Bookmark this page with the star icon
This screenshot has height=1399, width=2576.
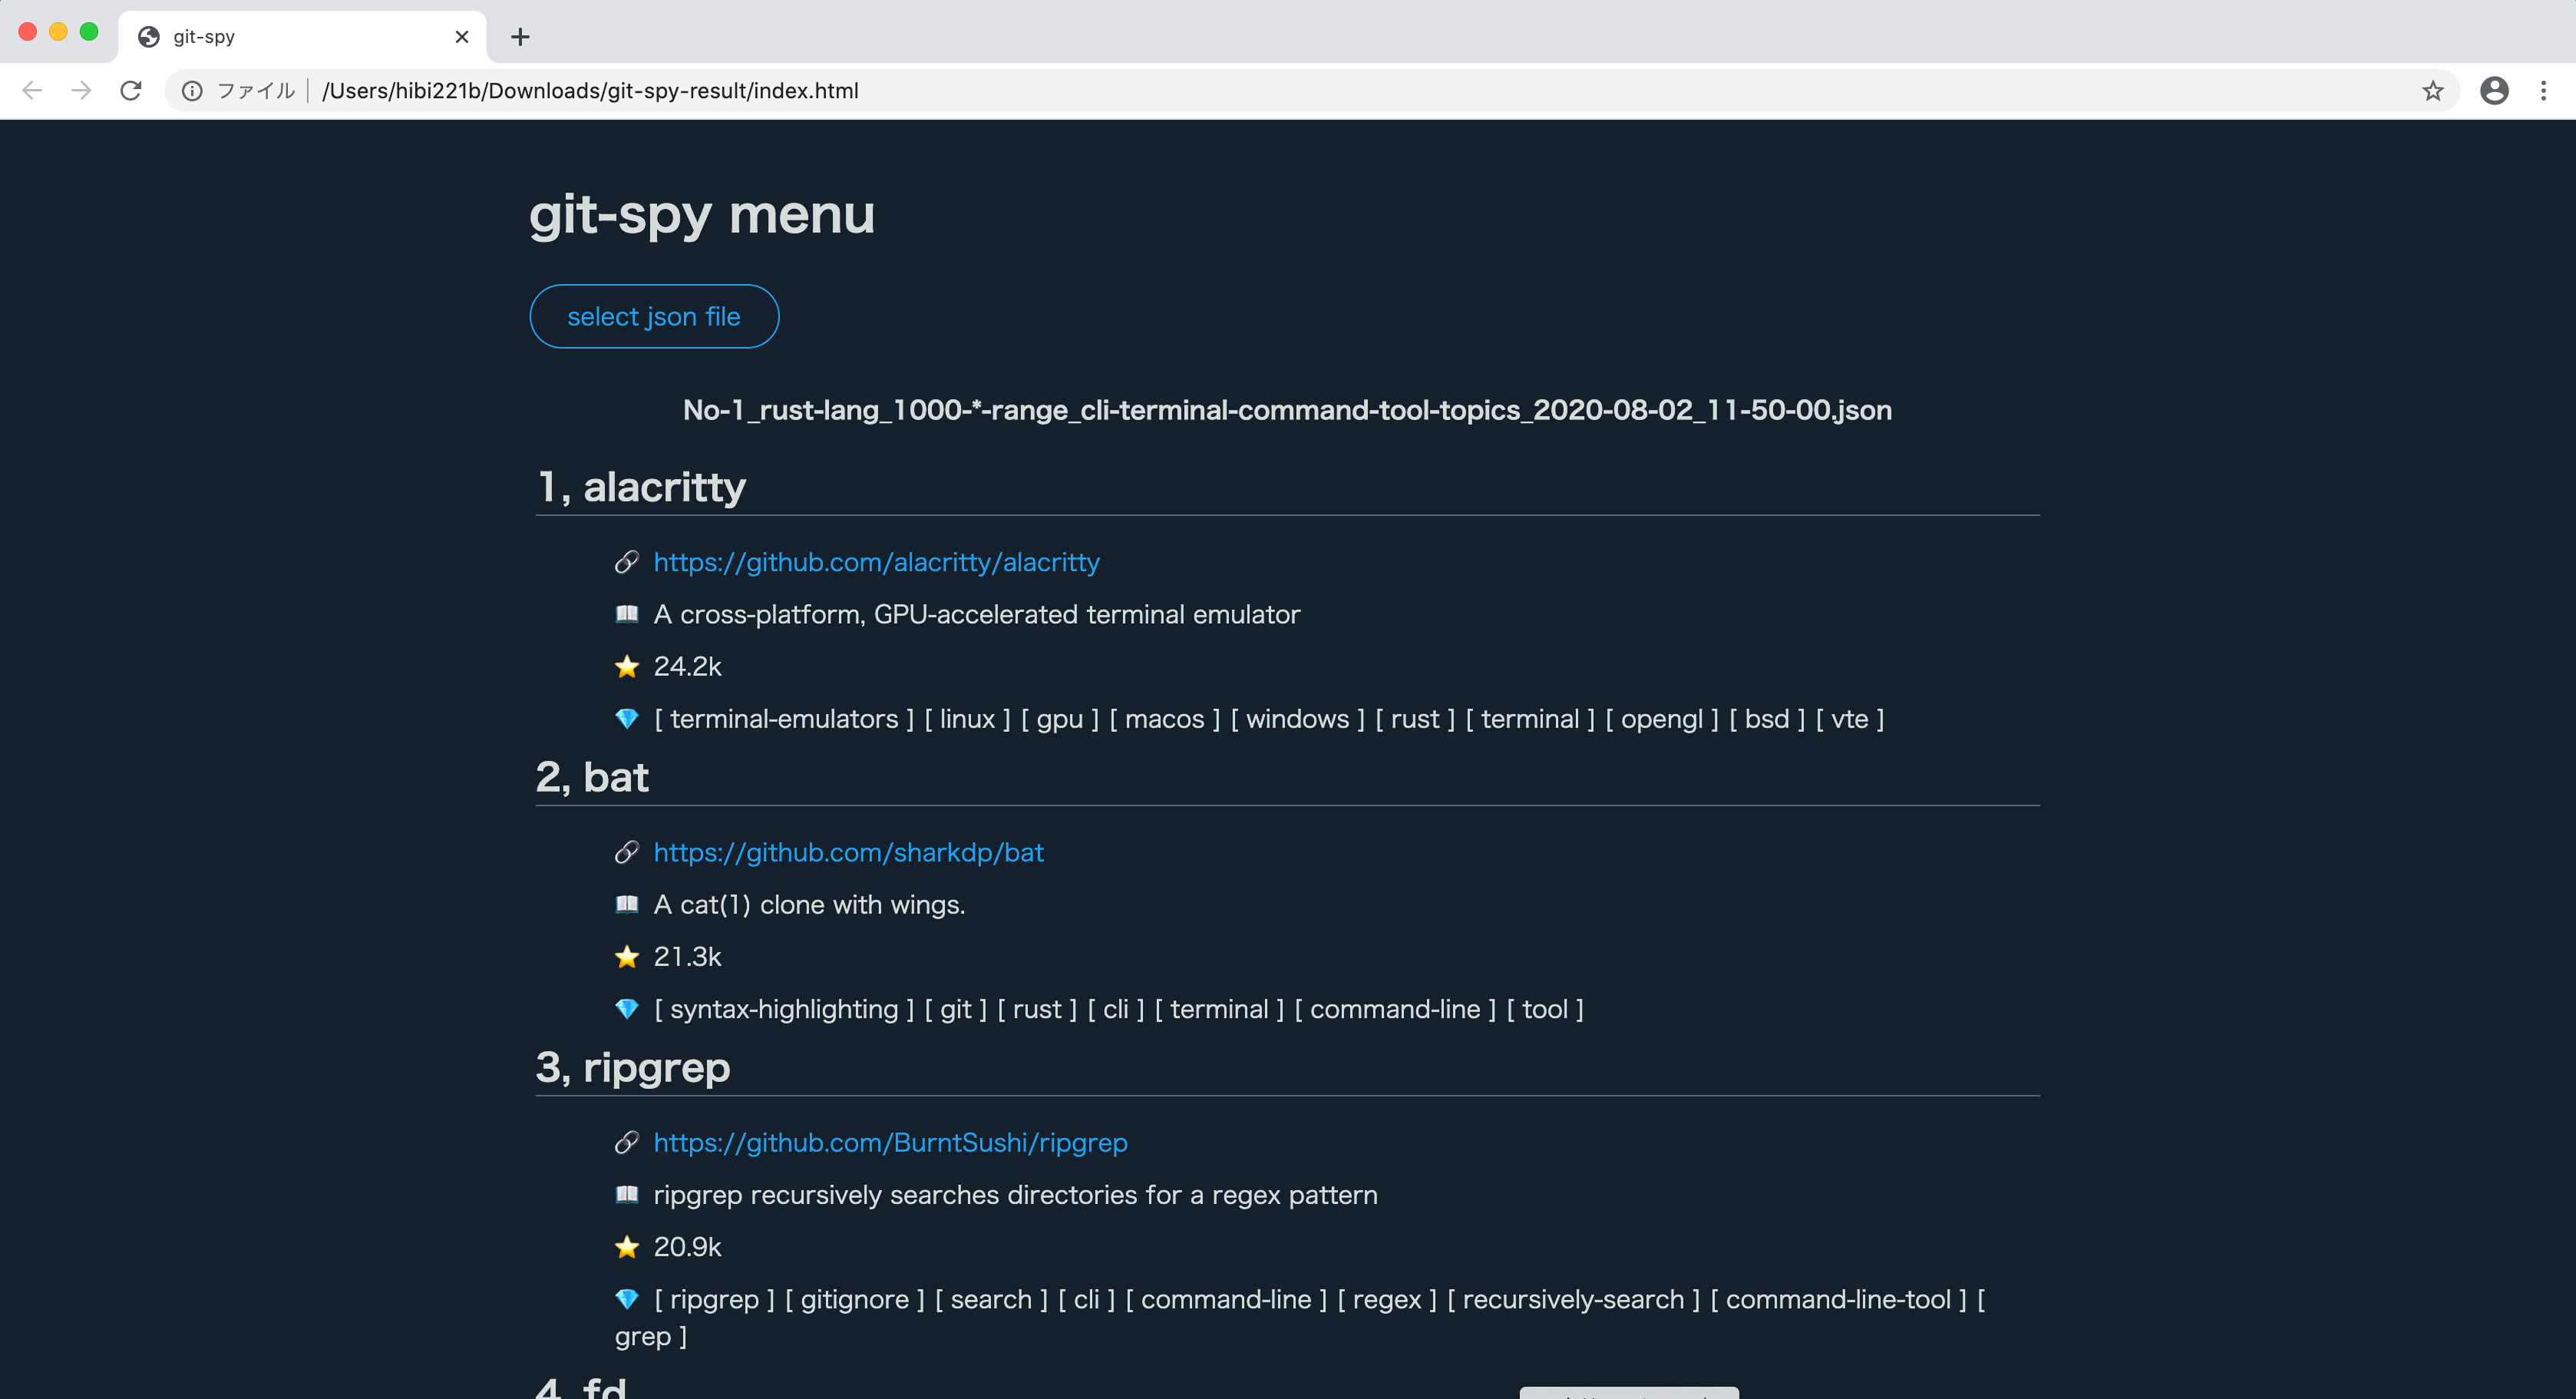click(2433, 91)
